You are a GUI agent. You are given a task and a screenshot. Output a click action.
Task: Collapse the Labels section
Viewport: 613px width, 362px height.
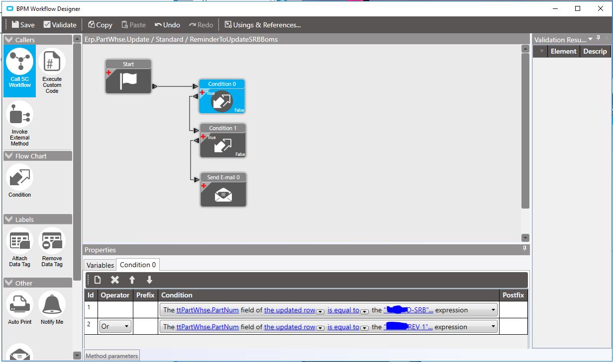[9, 219]
